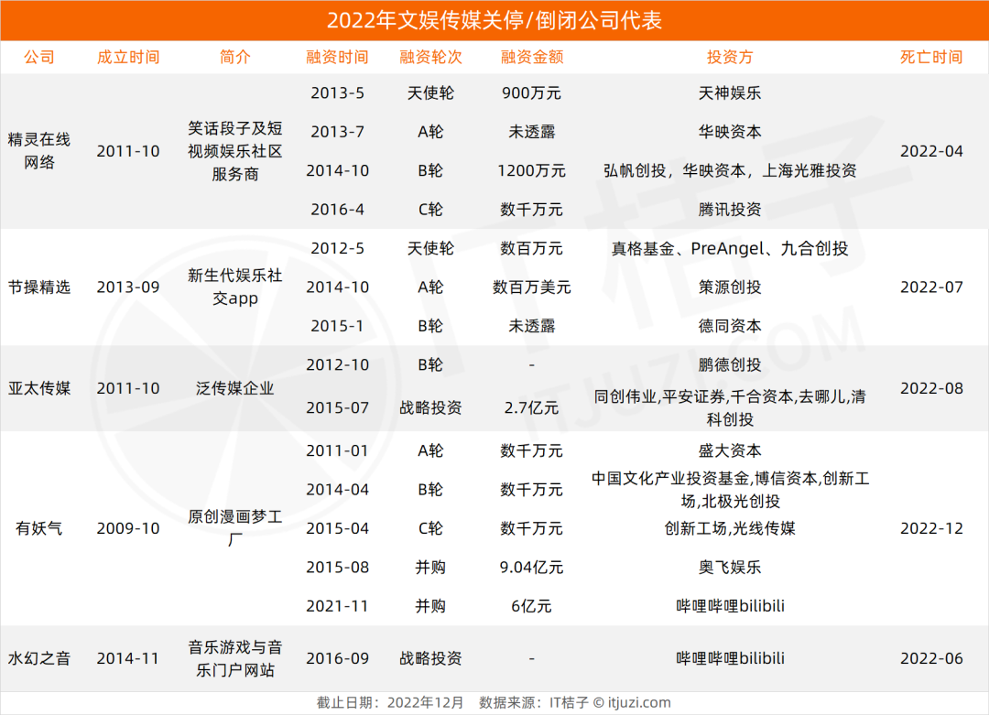Select financing date 2011-01
The height and width of the screenshot is (715, 989).
[x=337, y=450]
